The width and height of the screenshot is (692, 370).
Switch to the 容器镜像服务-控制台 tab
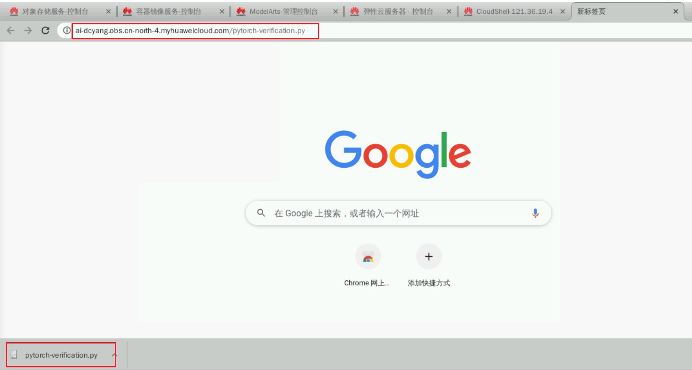(x=168, y=11)
